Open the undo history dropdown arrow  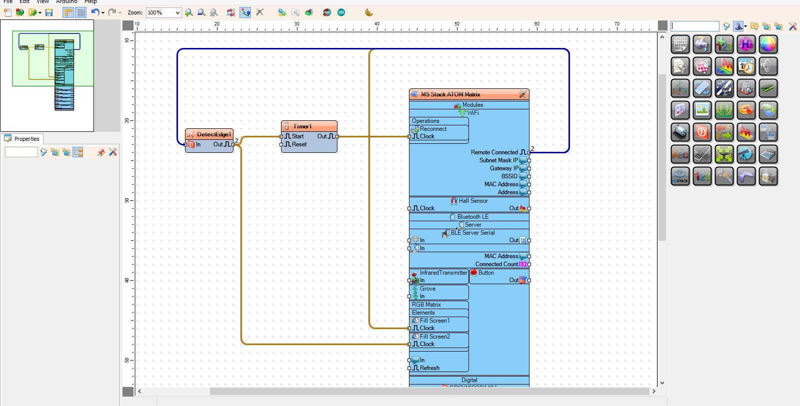coord(103,12)
